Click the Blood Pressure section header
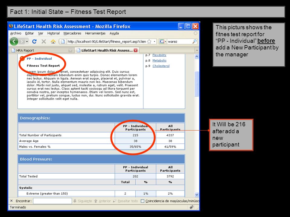 tap(101, 159)
